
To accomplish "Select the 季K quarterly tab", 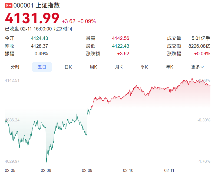I will pos(144,67).
